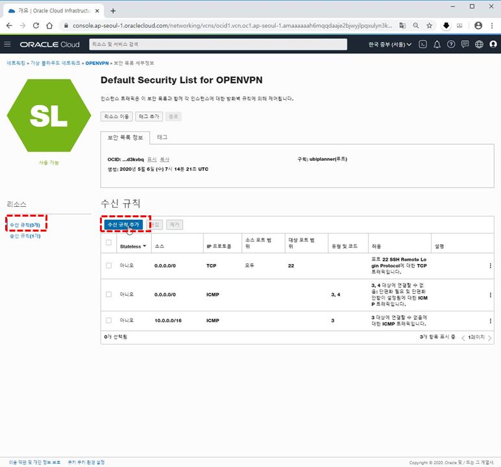Viewport: 501px width, 467px height.
Task: Go to previous page of rules
Action: click(x=463, y=338)
